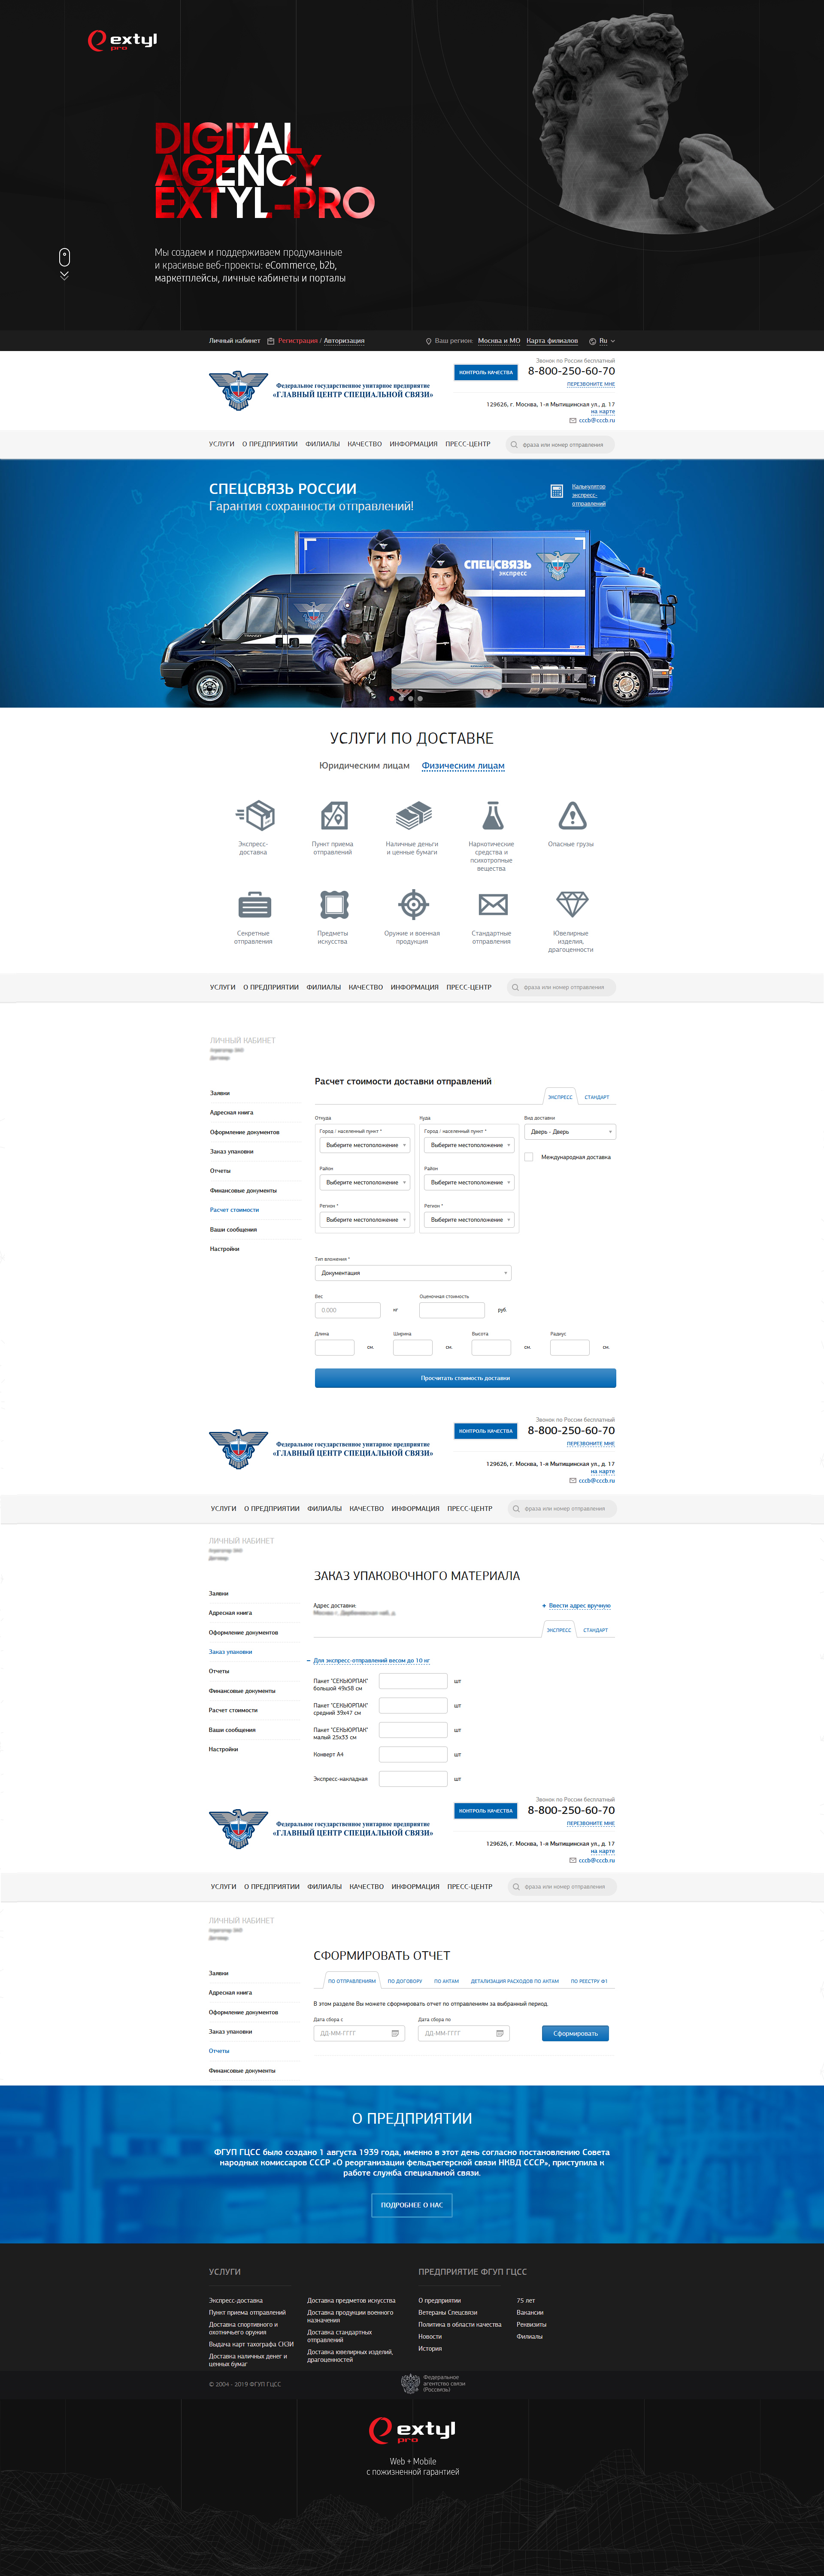The height and width of the screenshot is (2576, 824).
Task: Click the Радиус input field
Action: click(569, 1347)
